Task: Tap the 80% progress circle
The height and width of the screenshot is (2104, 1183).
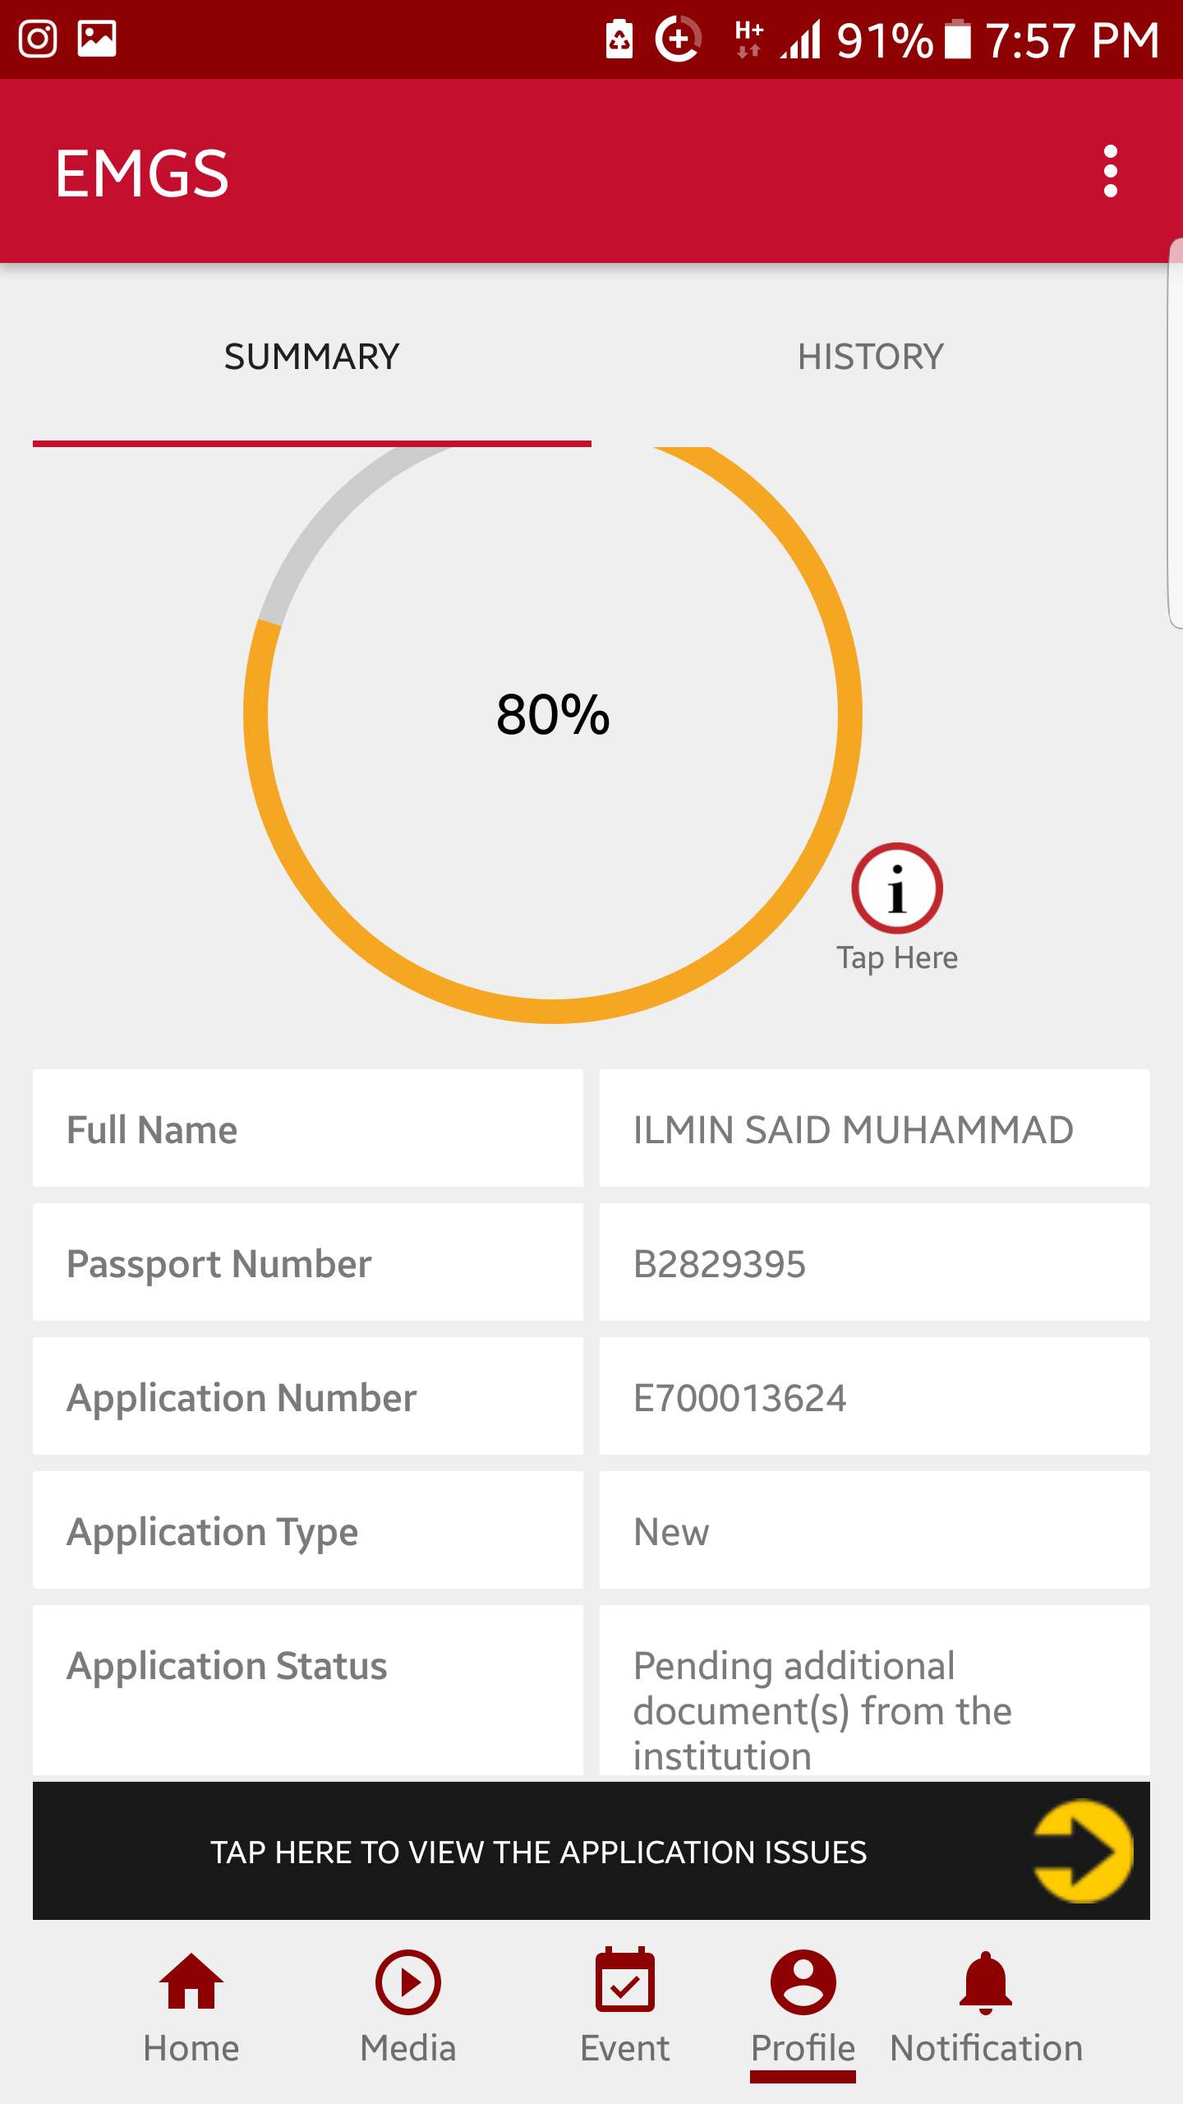Action: tap(553, 714)
